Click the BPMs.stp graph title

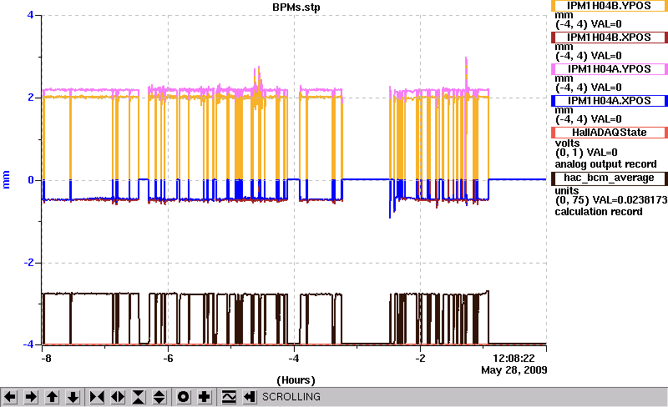(x=296, y=8)
